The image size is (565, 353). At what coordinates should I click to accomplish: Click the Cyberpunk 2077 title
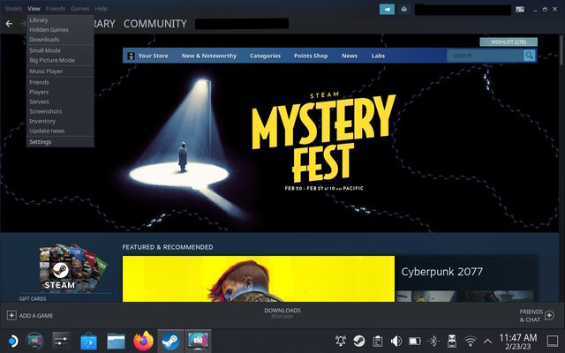point(441,272)
